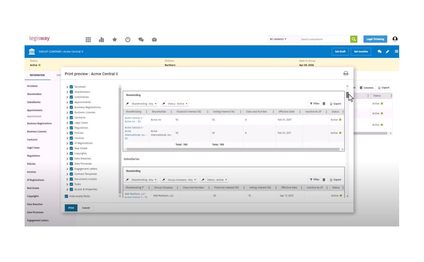Open Data Breaches in left sidebar
Image resolution: width=424 pixels, height=262 pixels.
click(35, 204)
